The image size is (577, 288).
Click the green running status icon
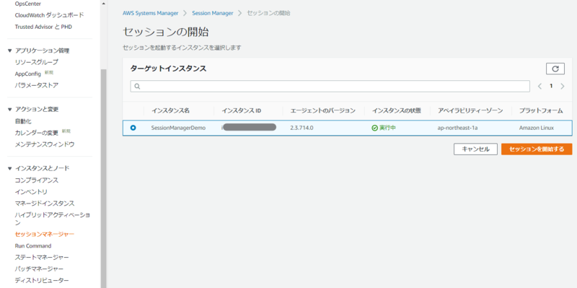374,128
